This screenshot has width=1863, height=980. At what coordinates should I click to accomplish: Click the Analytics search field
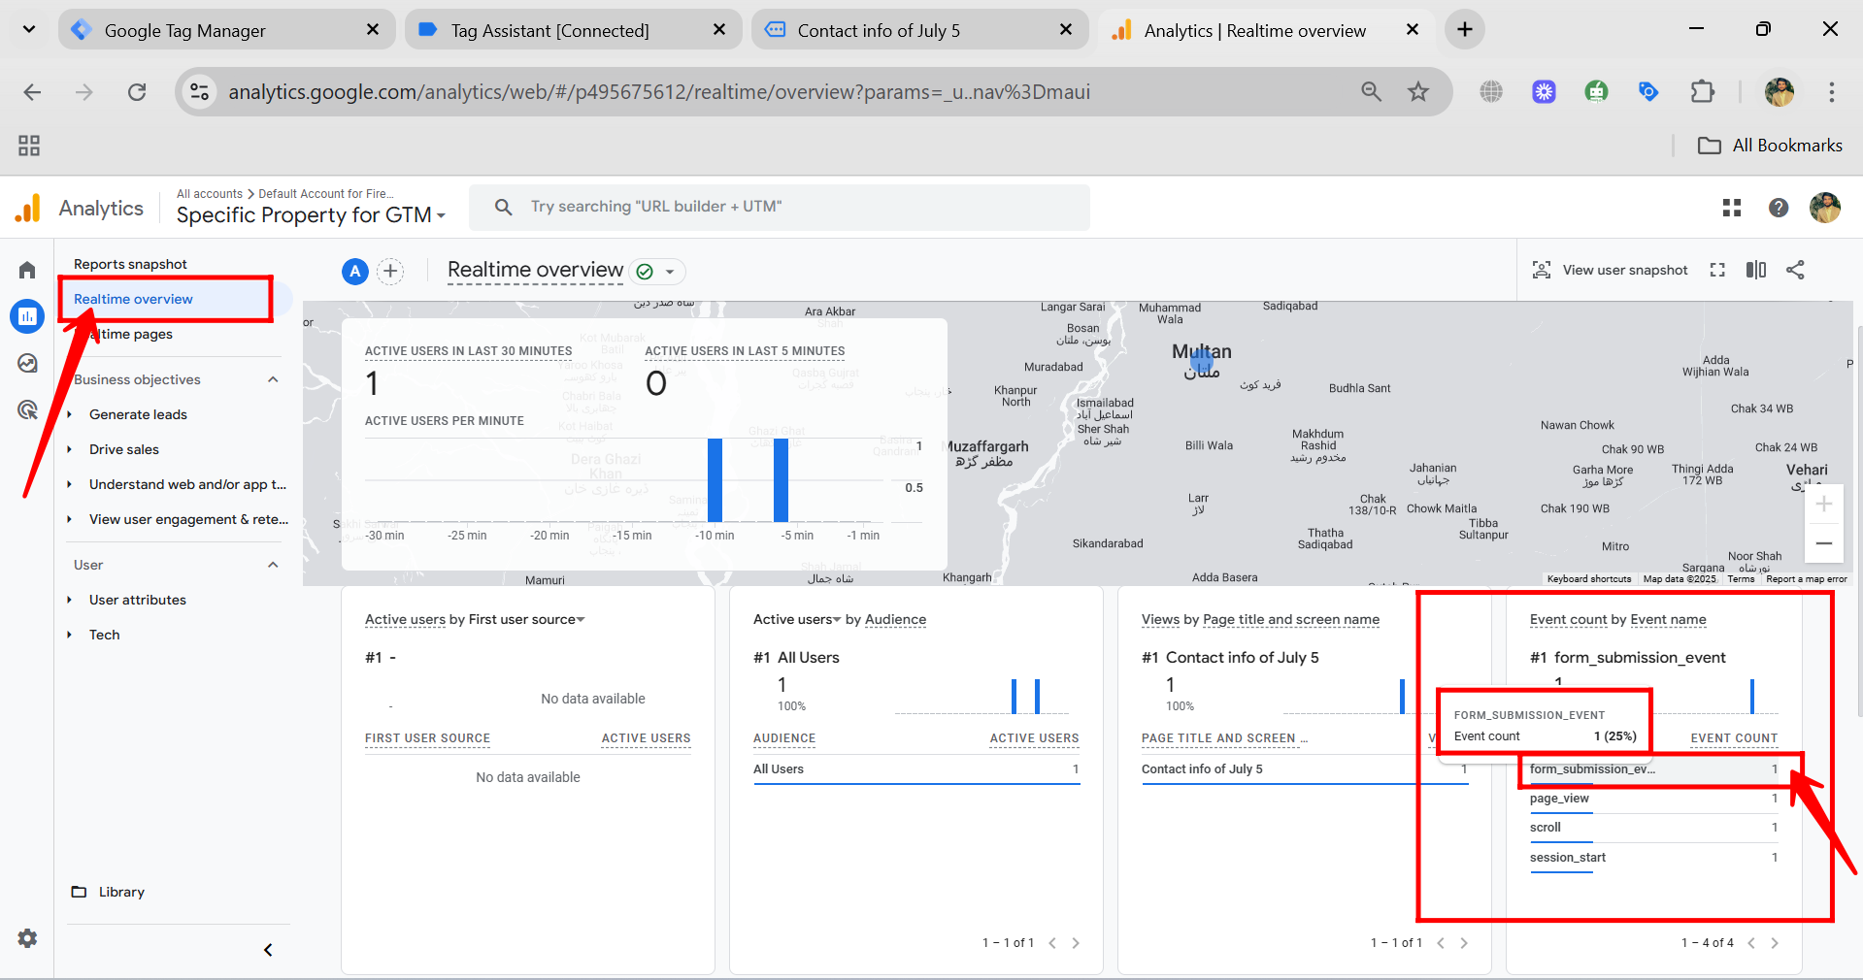[x=780, y=207]
